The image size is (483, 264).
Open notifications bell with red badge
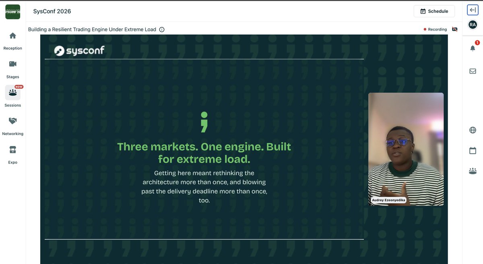click(473, 48)
